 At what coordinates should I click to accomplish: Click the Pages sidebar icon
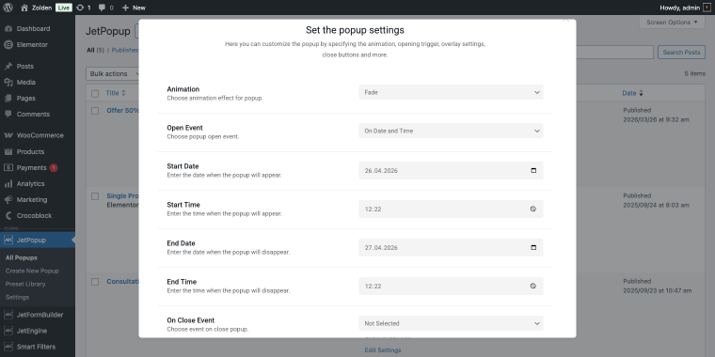(x=8, y=98)
